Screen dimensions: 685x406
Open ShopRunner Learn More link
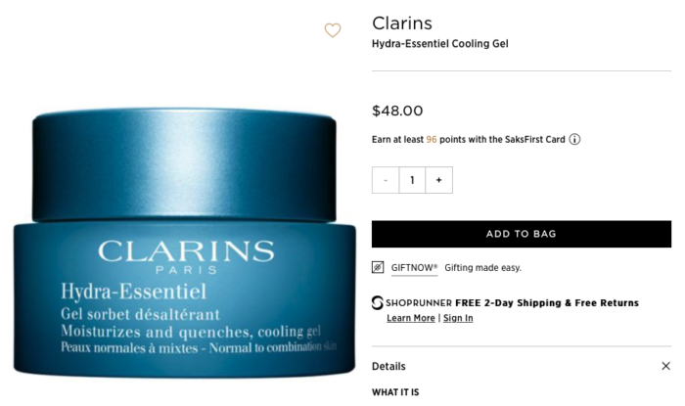(x=411, y=318)
